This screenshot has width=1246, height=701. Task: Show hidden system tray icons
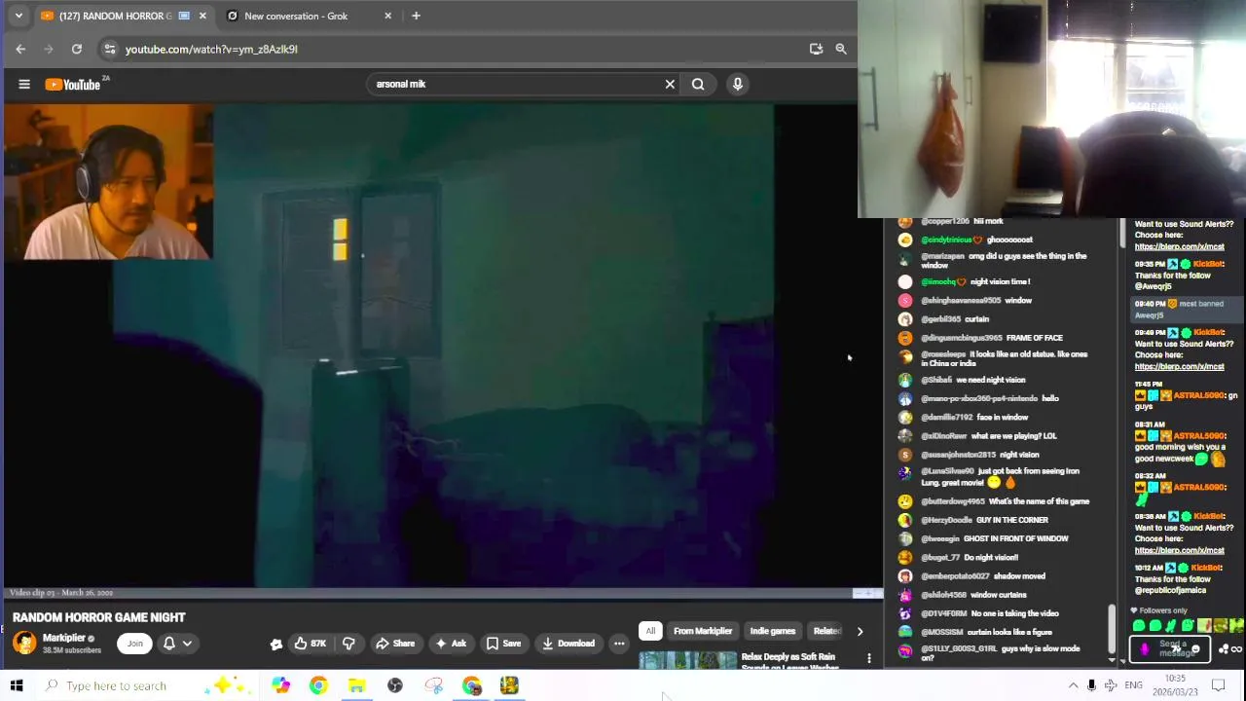click(1073, 685)
